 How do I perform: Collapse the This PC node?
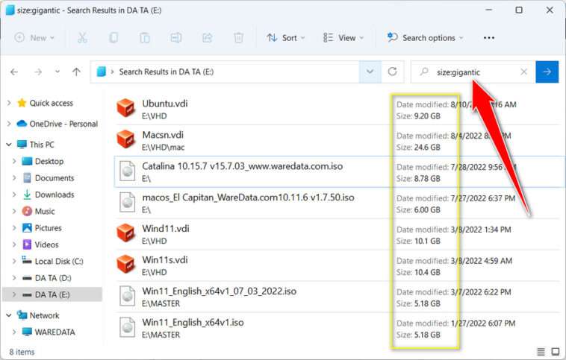click(9, 145)
